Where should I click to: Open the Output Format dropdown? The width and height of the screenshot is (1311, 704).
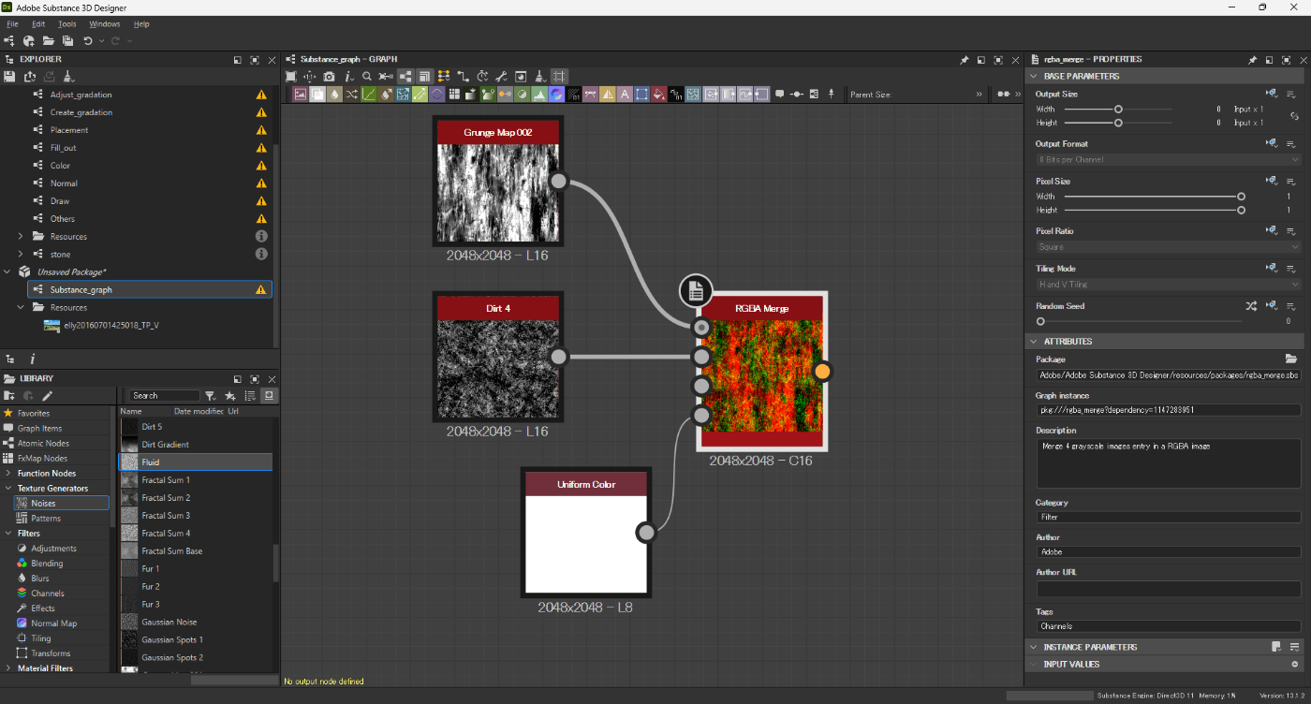coord(1169,159)
